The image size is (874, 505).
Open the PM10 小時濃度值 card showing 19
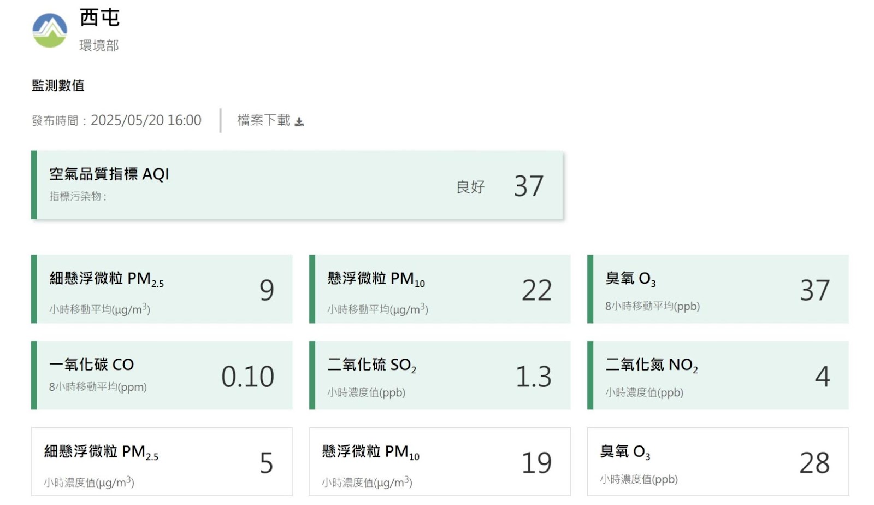click(440, 462)
